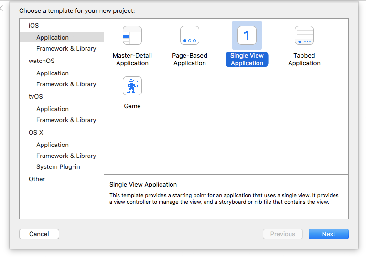This screenshot has width=366, height=260.
Task: Click the highlighted Single View Application label
Action: (x=247, y=60)
